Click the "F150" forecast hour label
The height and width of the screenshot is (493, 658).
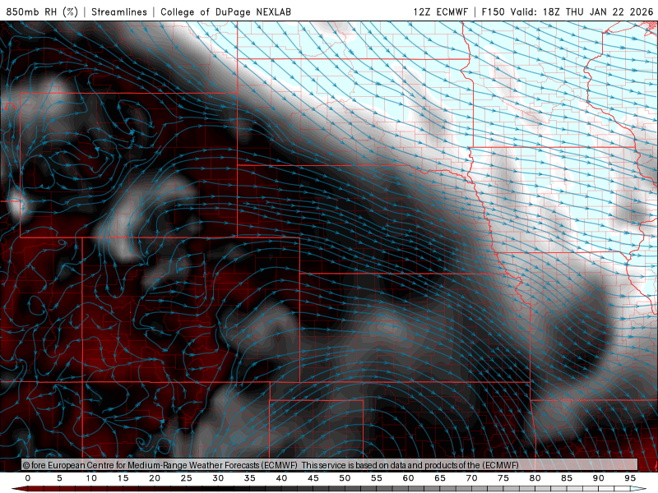tap(493, 12)
